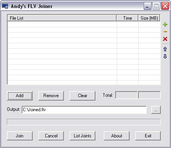Start joining with the Join button
Screen dimensions: 171x148
(20, 136)
